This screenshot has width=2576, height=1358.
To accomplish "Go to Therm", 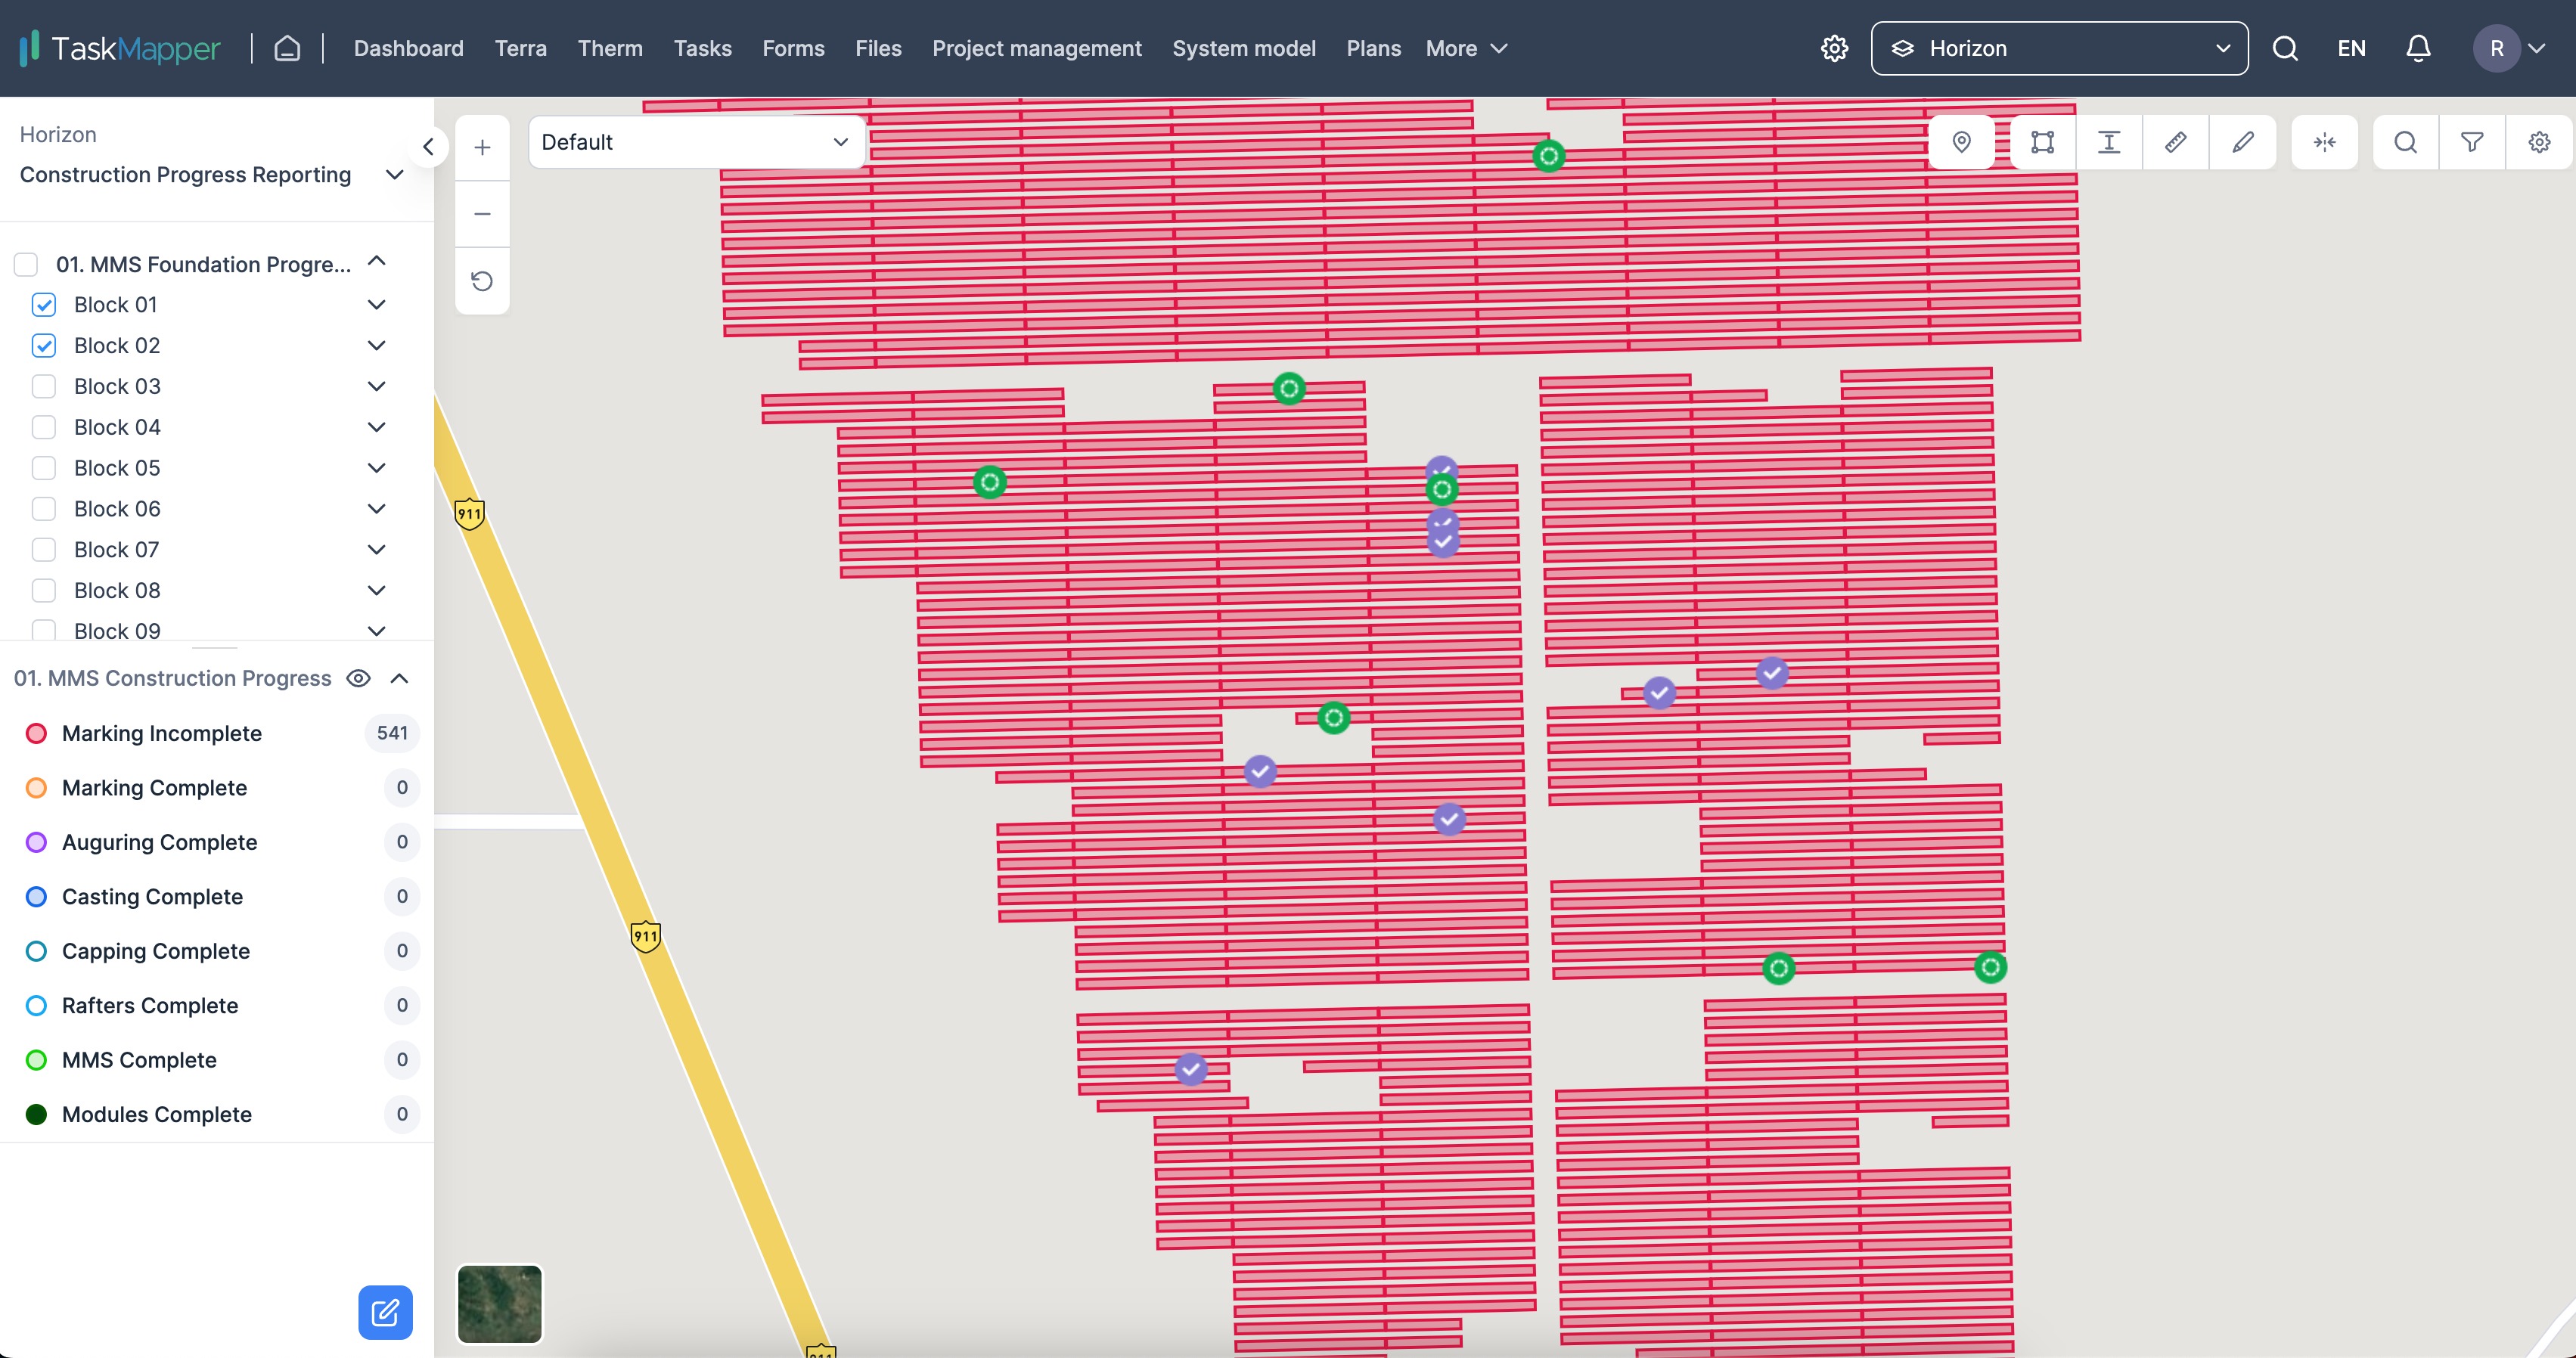I will tap(610, 48).
